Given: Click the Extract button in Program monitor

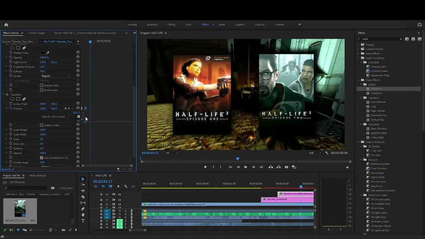Looking at the screenshot, I should coord(279,167).
